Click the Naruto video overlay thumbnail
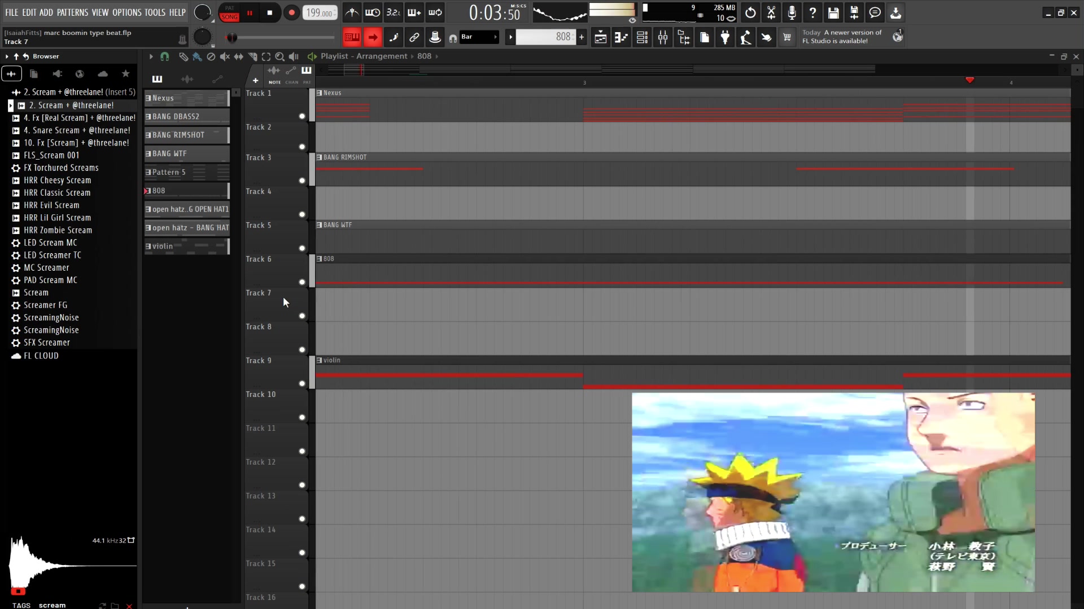 833,492
